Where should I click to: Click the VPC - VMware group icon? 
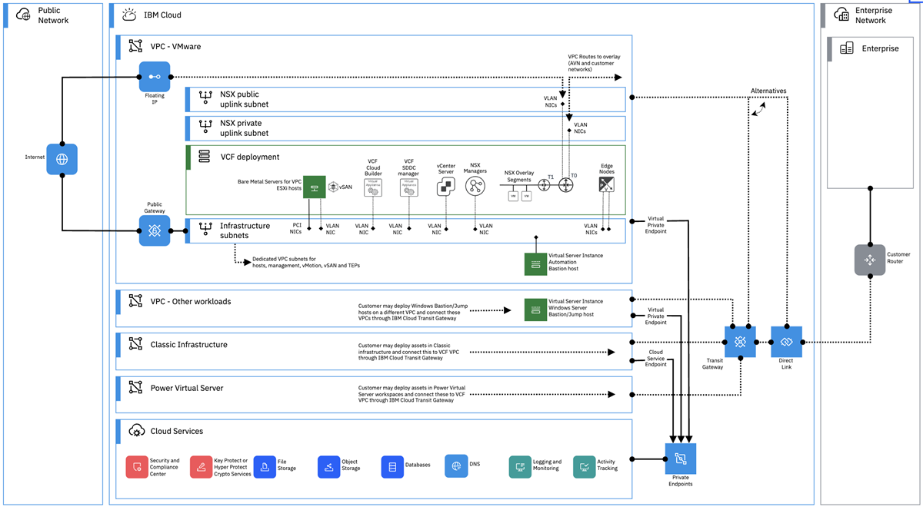[136, 46]
